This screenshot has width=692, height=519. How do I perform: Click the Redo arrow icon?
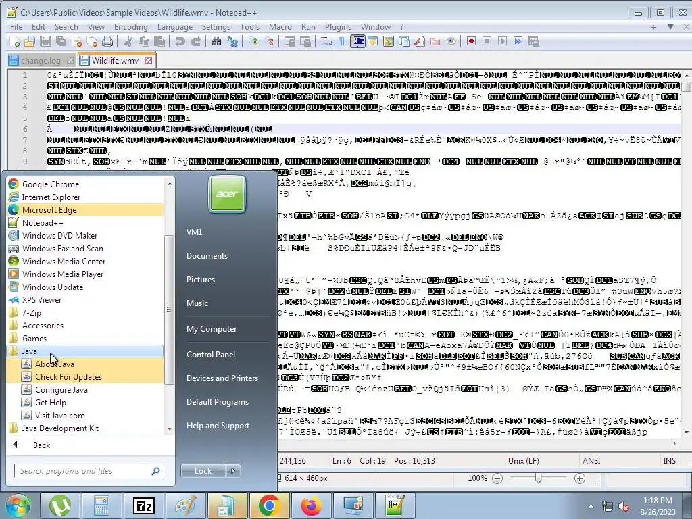point(195,41)
